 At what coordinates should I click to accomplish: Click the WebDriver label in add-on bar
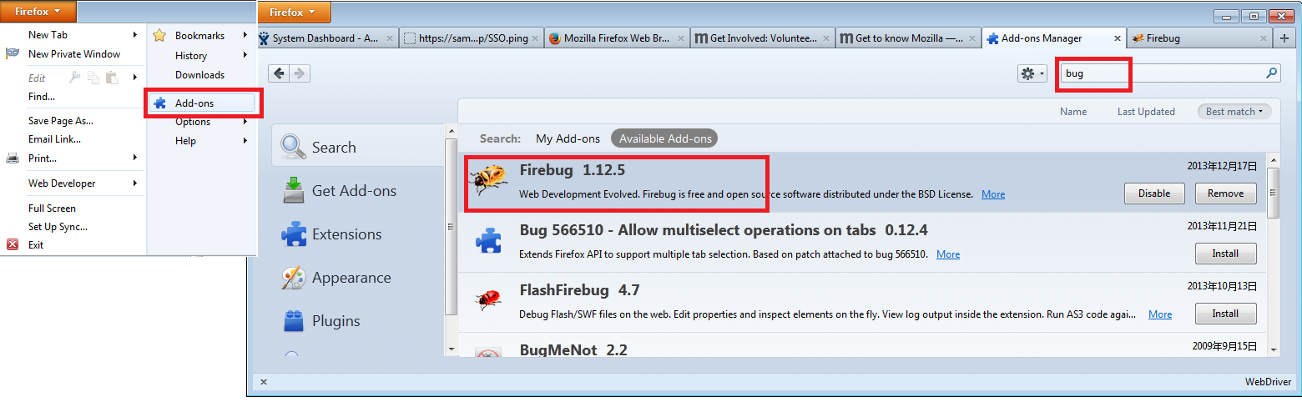pyautogui.click(x=1269, y=381)
